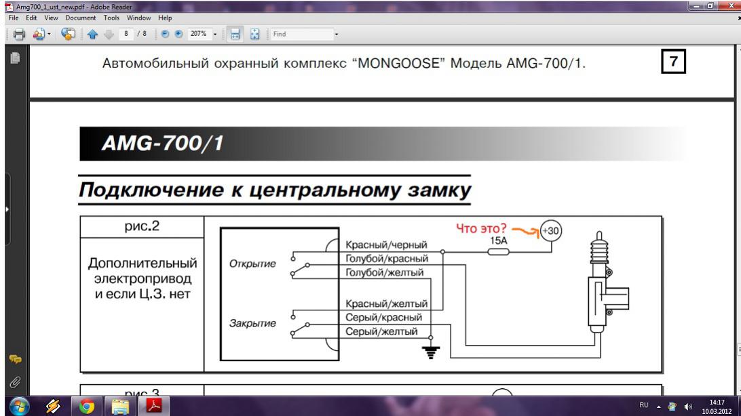Open the Attachments paperclip panel

(14, 382)
